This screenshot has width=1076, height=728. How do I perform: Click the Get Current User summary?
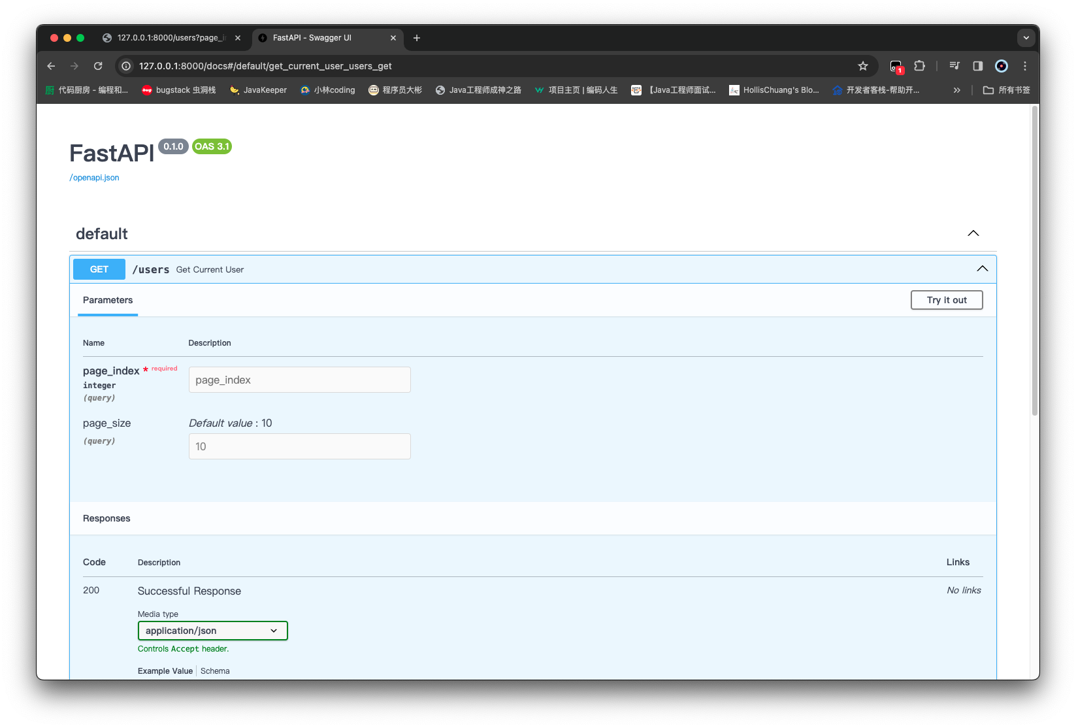pos(210,269)
